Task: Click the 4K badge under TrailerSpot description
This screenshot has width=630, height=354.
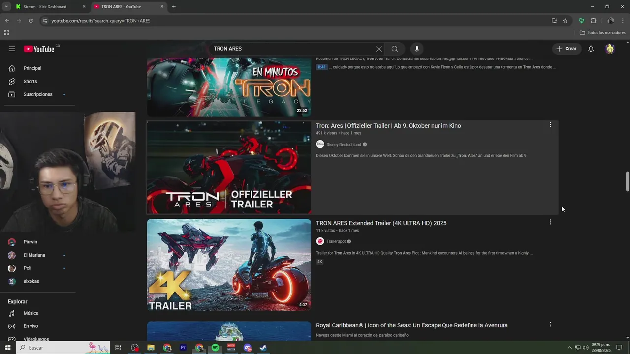Action: point(319,262)
